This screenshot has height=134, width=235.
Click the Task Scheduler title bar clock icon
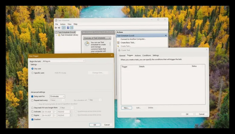(x=56, y=20)
